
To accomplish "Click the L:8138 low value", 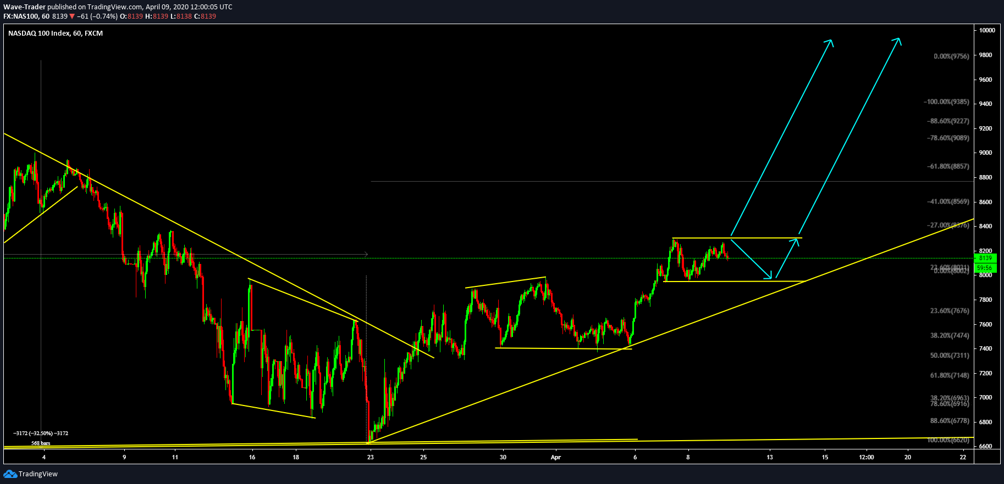I will pyautogui.click(x=181, y=16).
